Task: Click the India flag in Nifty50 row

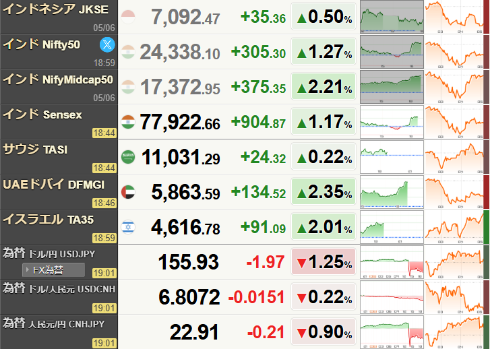Action: pyautogui.click(x=128, y=52)
